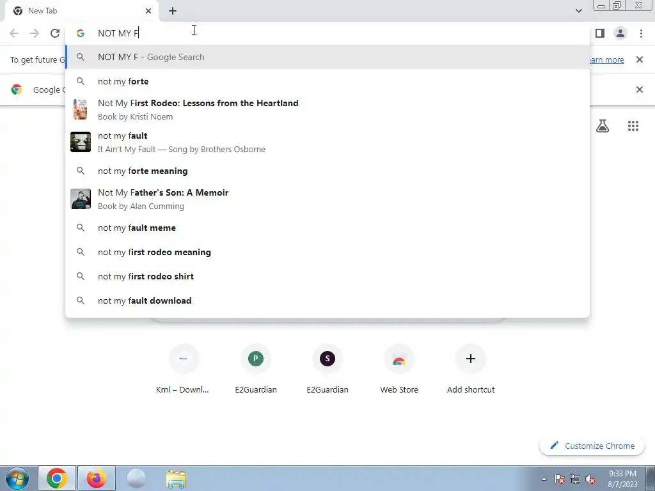Click Alan Cumming memoir cover thumbnail
Screen dimensions: 655x491
(x=80, y=199)
